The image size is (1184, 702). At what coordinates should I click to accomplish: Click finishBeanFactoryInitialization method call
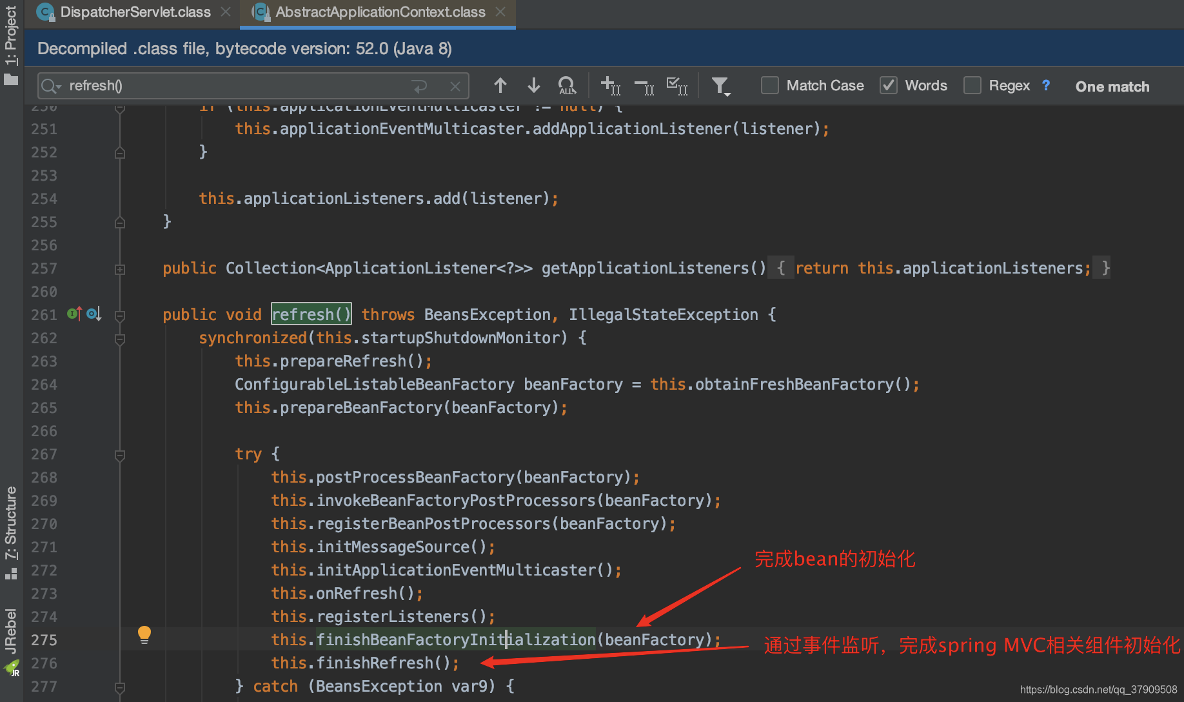coord(456,639)
